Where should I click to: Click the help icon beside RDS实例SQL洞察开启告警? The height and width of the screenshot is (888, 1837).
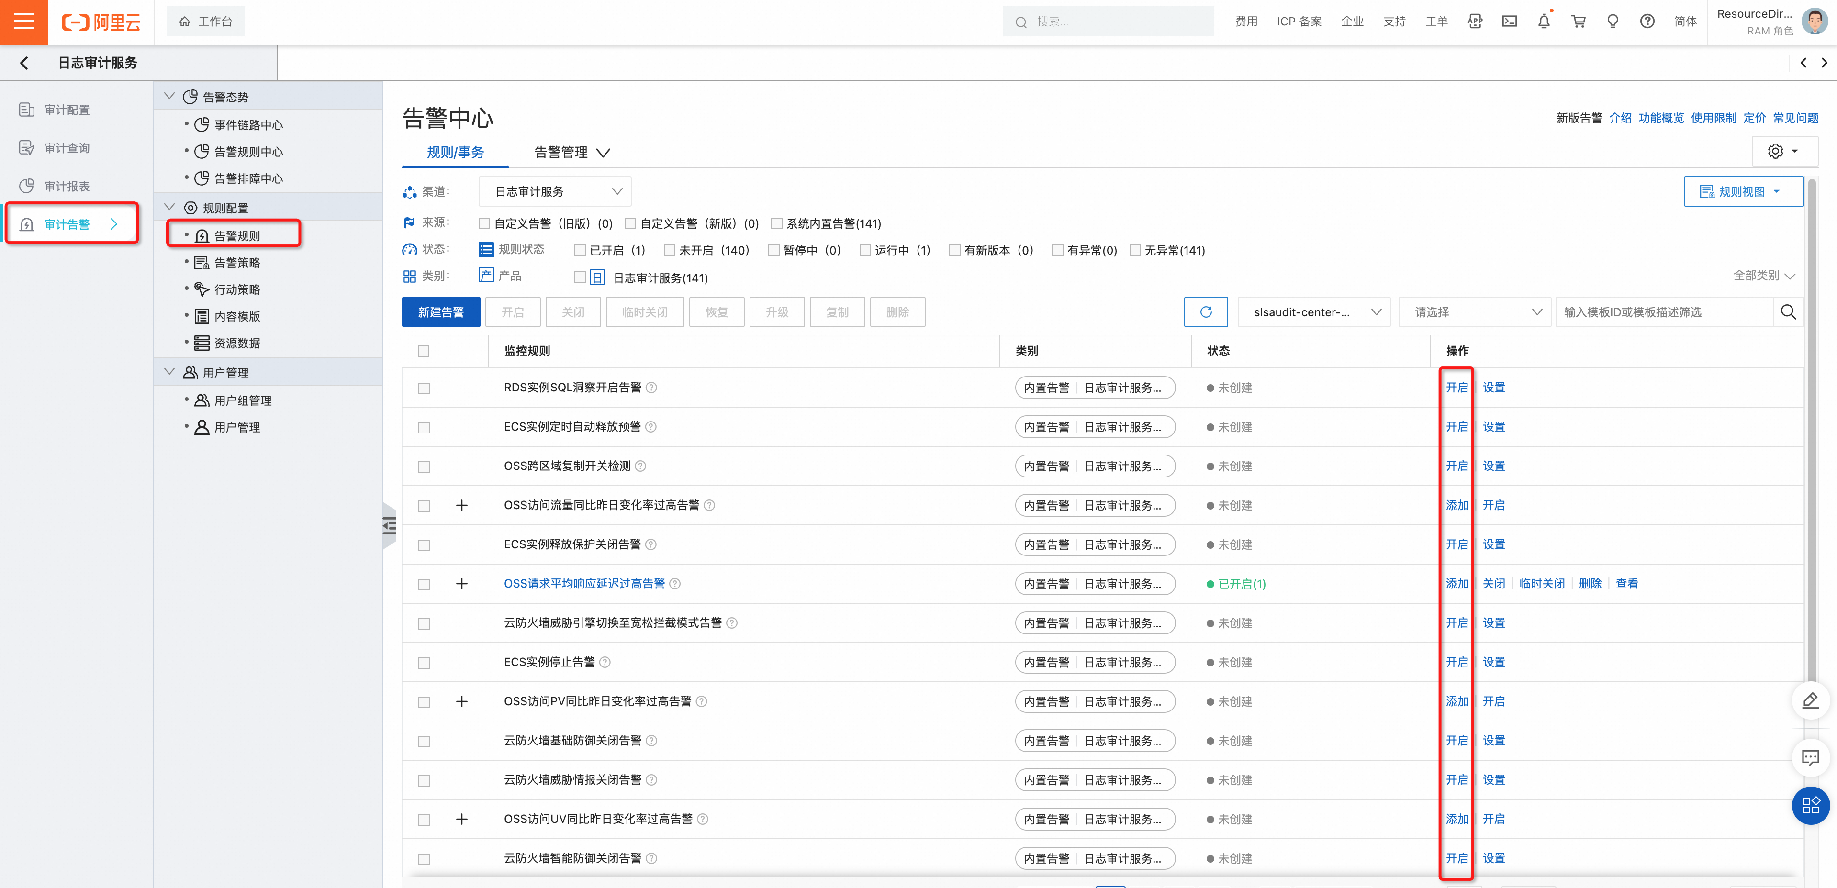[x=651, y=388]
